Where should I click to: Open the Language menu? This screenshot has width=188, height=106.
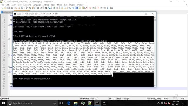37,5
